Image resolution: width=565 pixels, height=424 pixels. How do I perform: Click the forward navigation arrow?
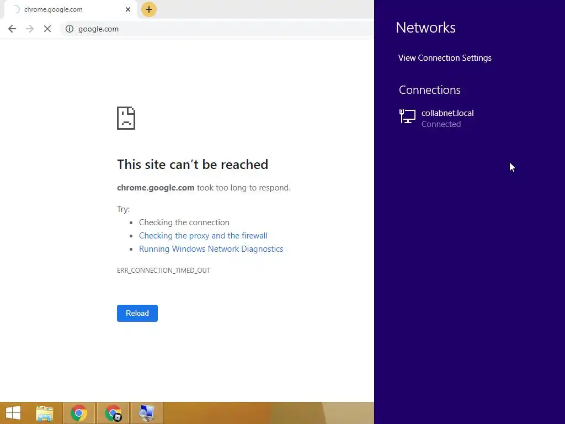pyautogui.click(x=30, y=29)
